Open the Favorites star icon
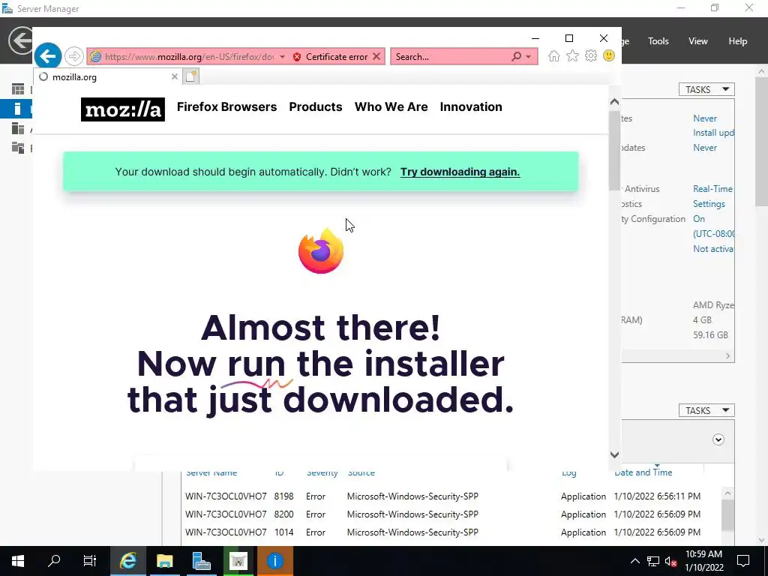Image resolution: width=768 pixels, height=576 pixels. click(x=572, y=56)
